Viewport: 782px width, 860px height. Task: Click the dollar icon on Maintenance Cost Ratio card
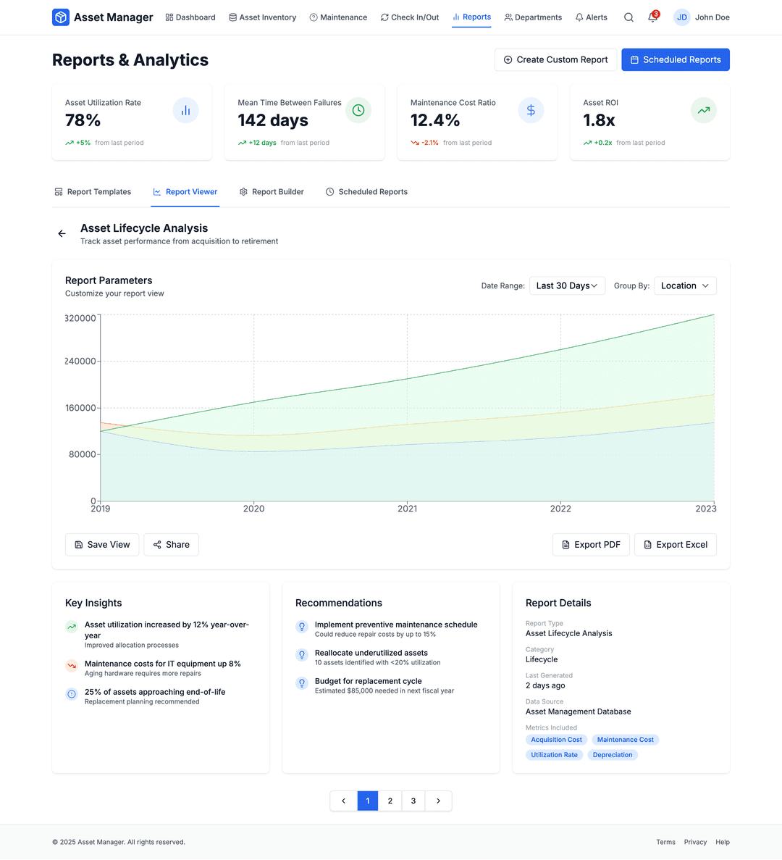point(531,110)
